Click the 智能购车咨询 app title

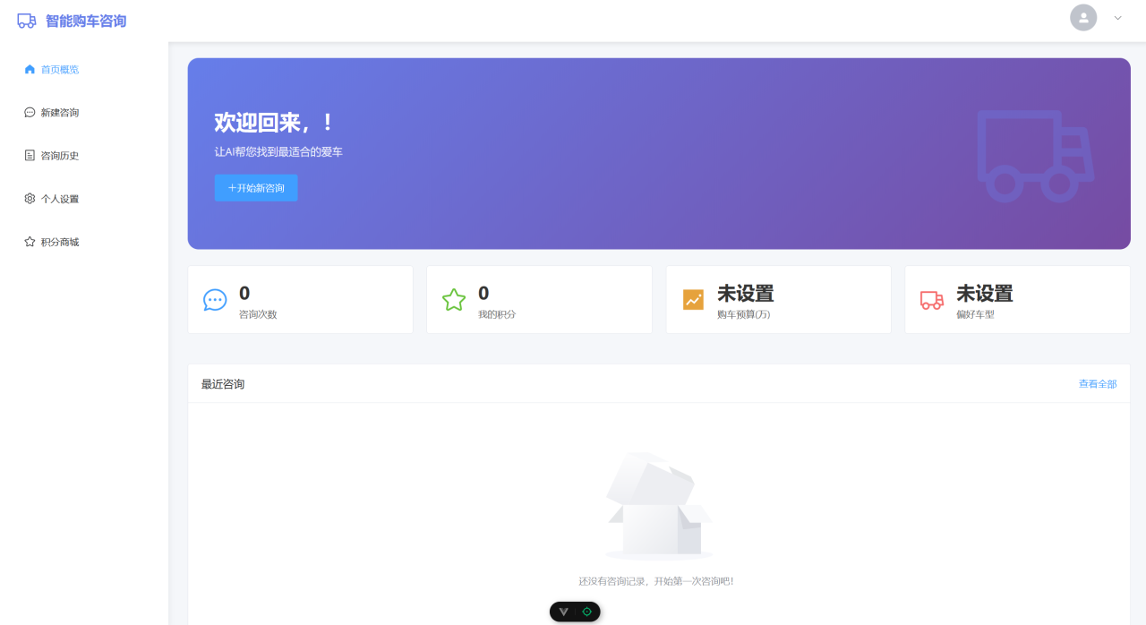86,21
